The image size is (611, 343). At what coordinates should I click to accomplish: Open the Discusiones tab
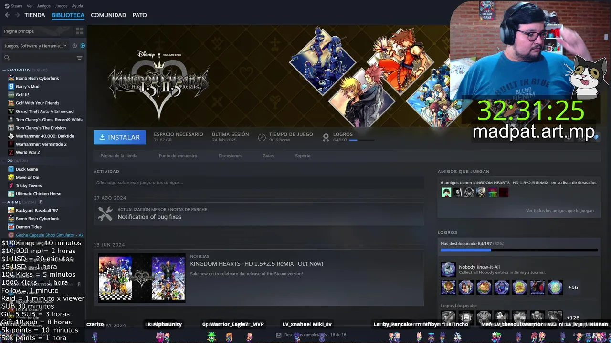click(x=230, y=156)
